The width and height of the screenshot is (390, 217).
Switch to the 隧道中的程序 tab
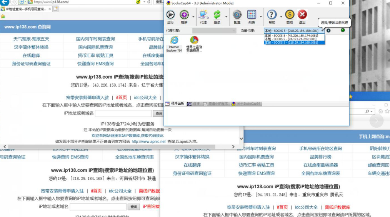216,104
